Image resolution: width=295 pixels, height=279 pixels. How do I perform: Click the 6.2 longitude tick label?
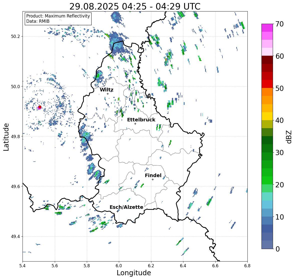pyautogui.click(x=151, y=266)
